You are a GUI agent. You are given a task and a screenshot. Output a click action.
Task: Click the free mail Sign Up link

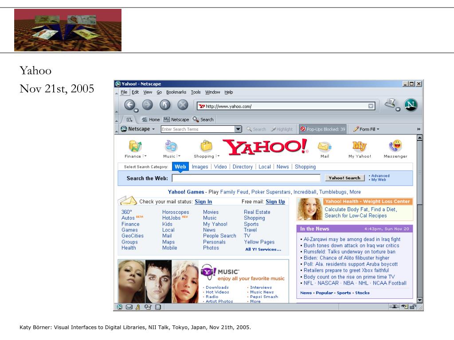point(275,201)
